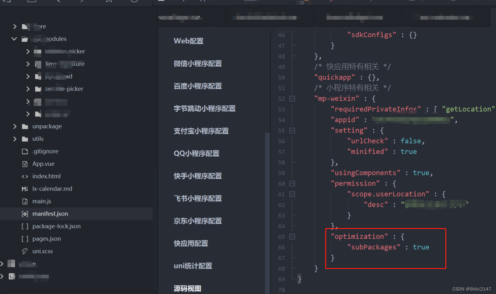This screenshot has width=496, height=294.
Task: Open 字节跳动小程序配置 section
Action: [205, 108]
